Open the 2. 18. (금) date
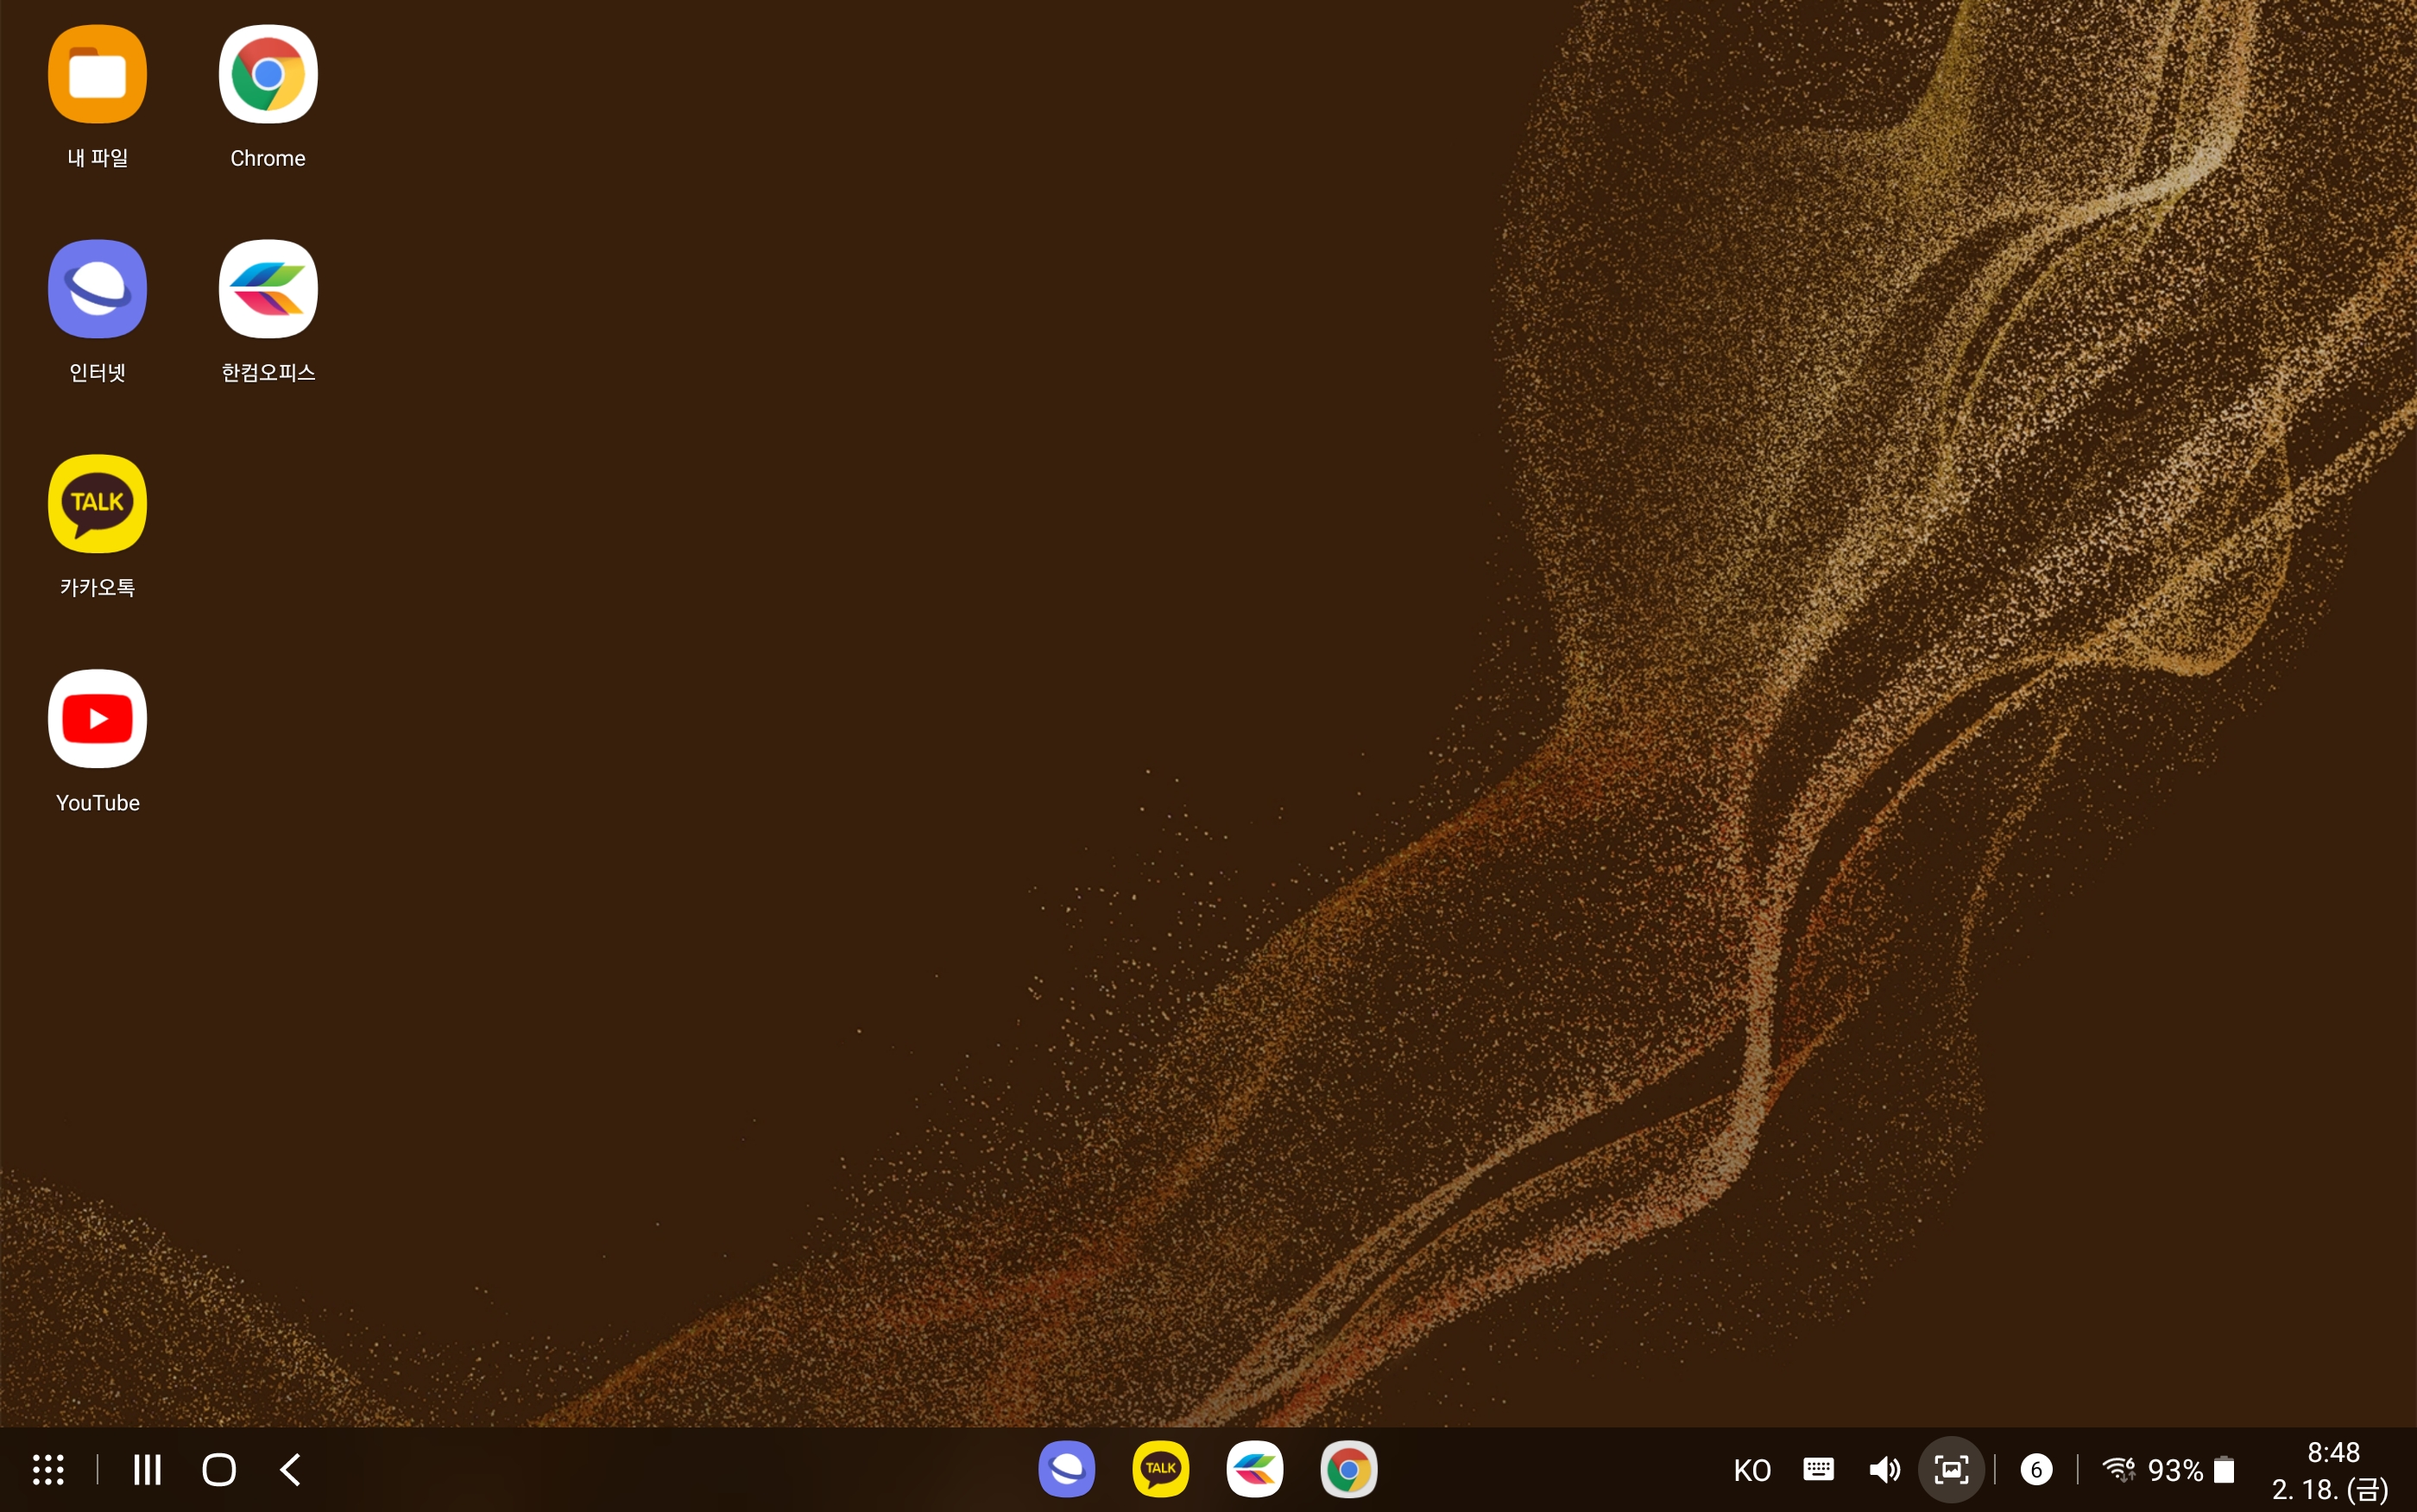 tap(2330, 1490)
